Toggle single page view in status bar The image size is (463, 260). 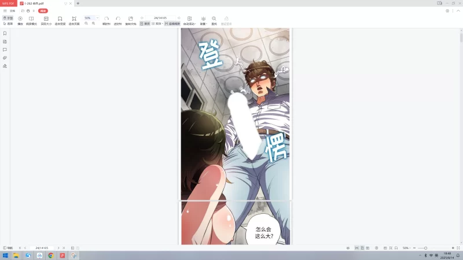pos(362,248)
